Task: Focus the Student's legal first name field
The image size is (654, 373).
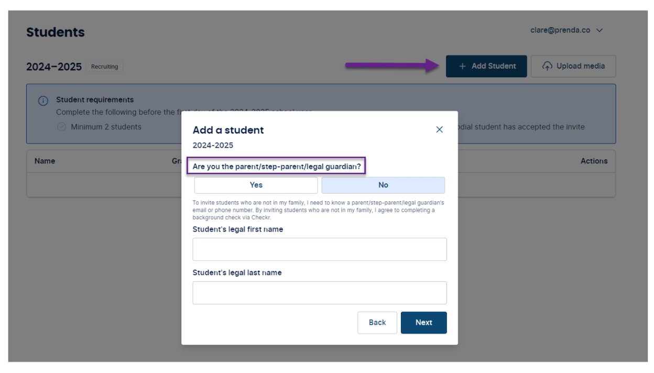Action: pos(319,249)
